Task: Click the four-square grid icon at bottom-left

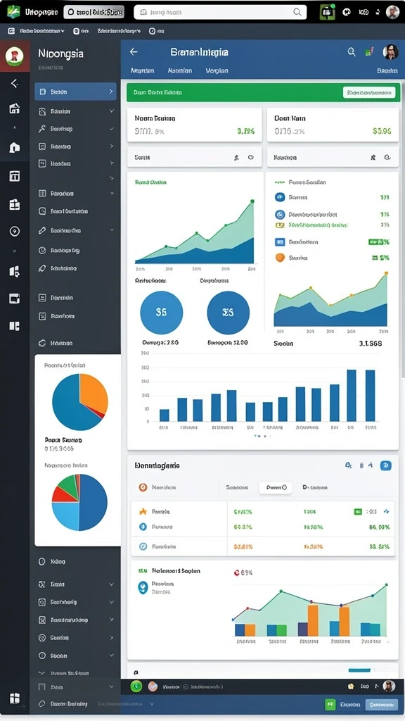Action: coord(15,698)
